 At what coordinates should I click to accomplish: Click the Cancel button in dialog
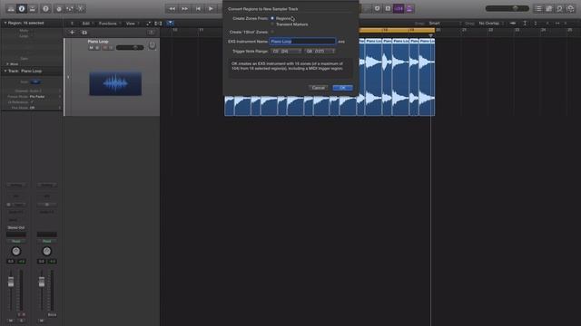[319, 88]
